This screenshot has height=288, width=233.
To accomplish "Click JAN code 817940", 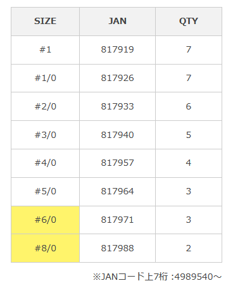I will (x=117, y=135).
